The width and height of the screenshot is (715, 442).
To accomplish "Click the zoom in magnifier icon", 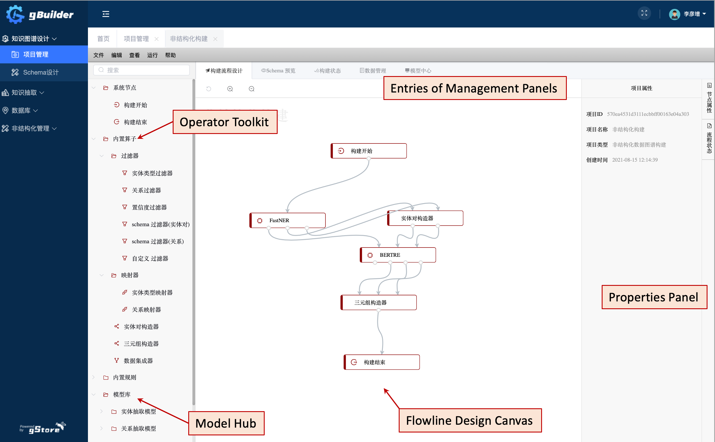I will click(230, 89).
